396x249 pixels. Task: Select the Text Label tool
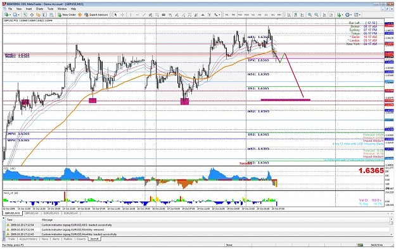point(209,15)
